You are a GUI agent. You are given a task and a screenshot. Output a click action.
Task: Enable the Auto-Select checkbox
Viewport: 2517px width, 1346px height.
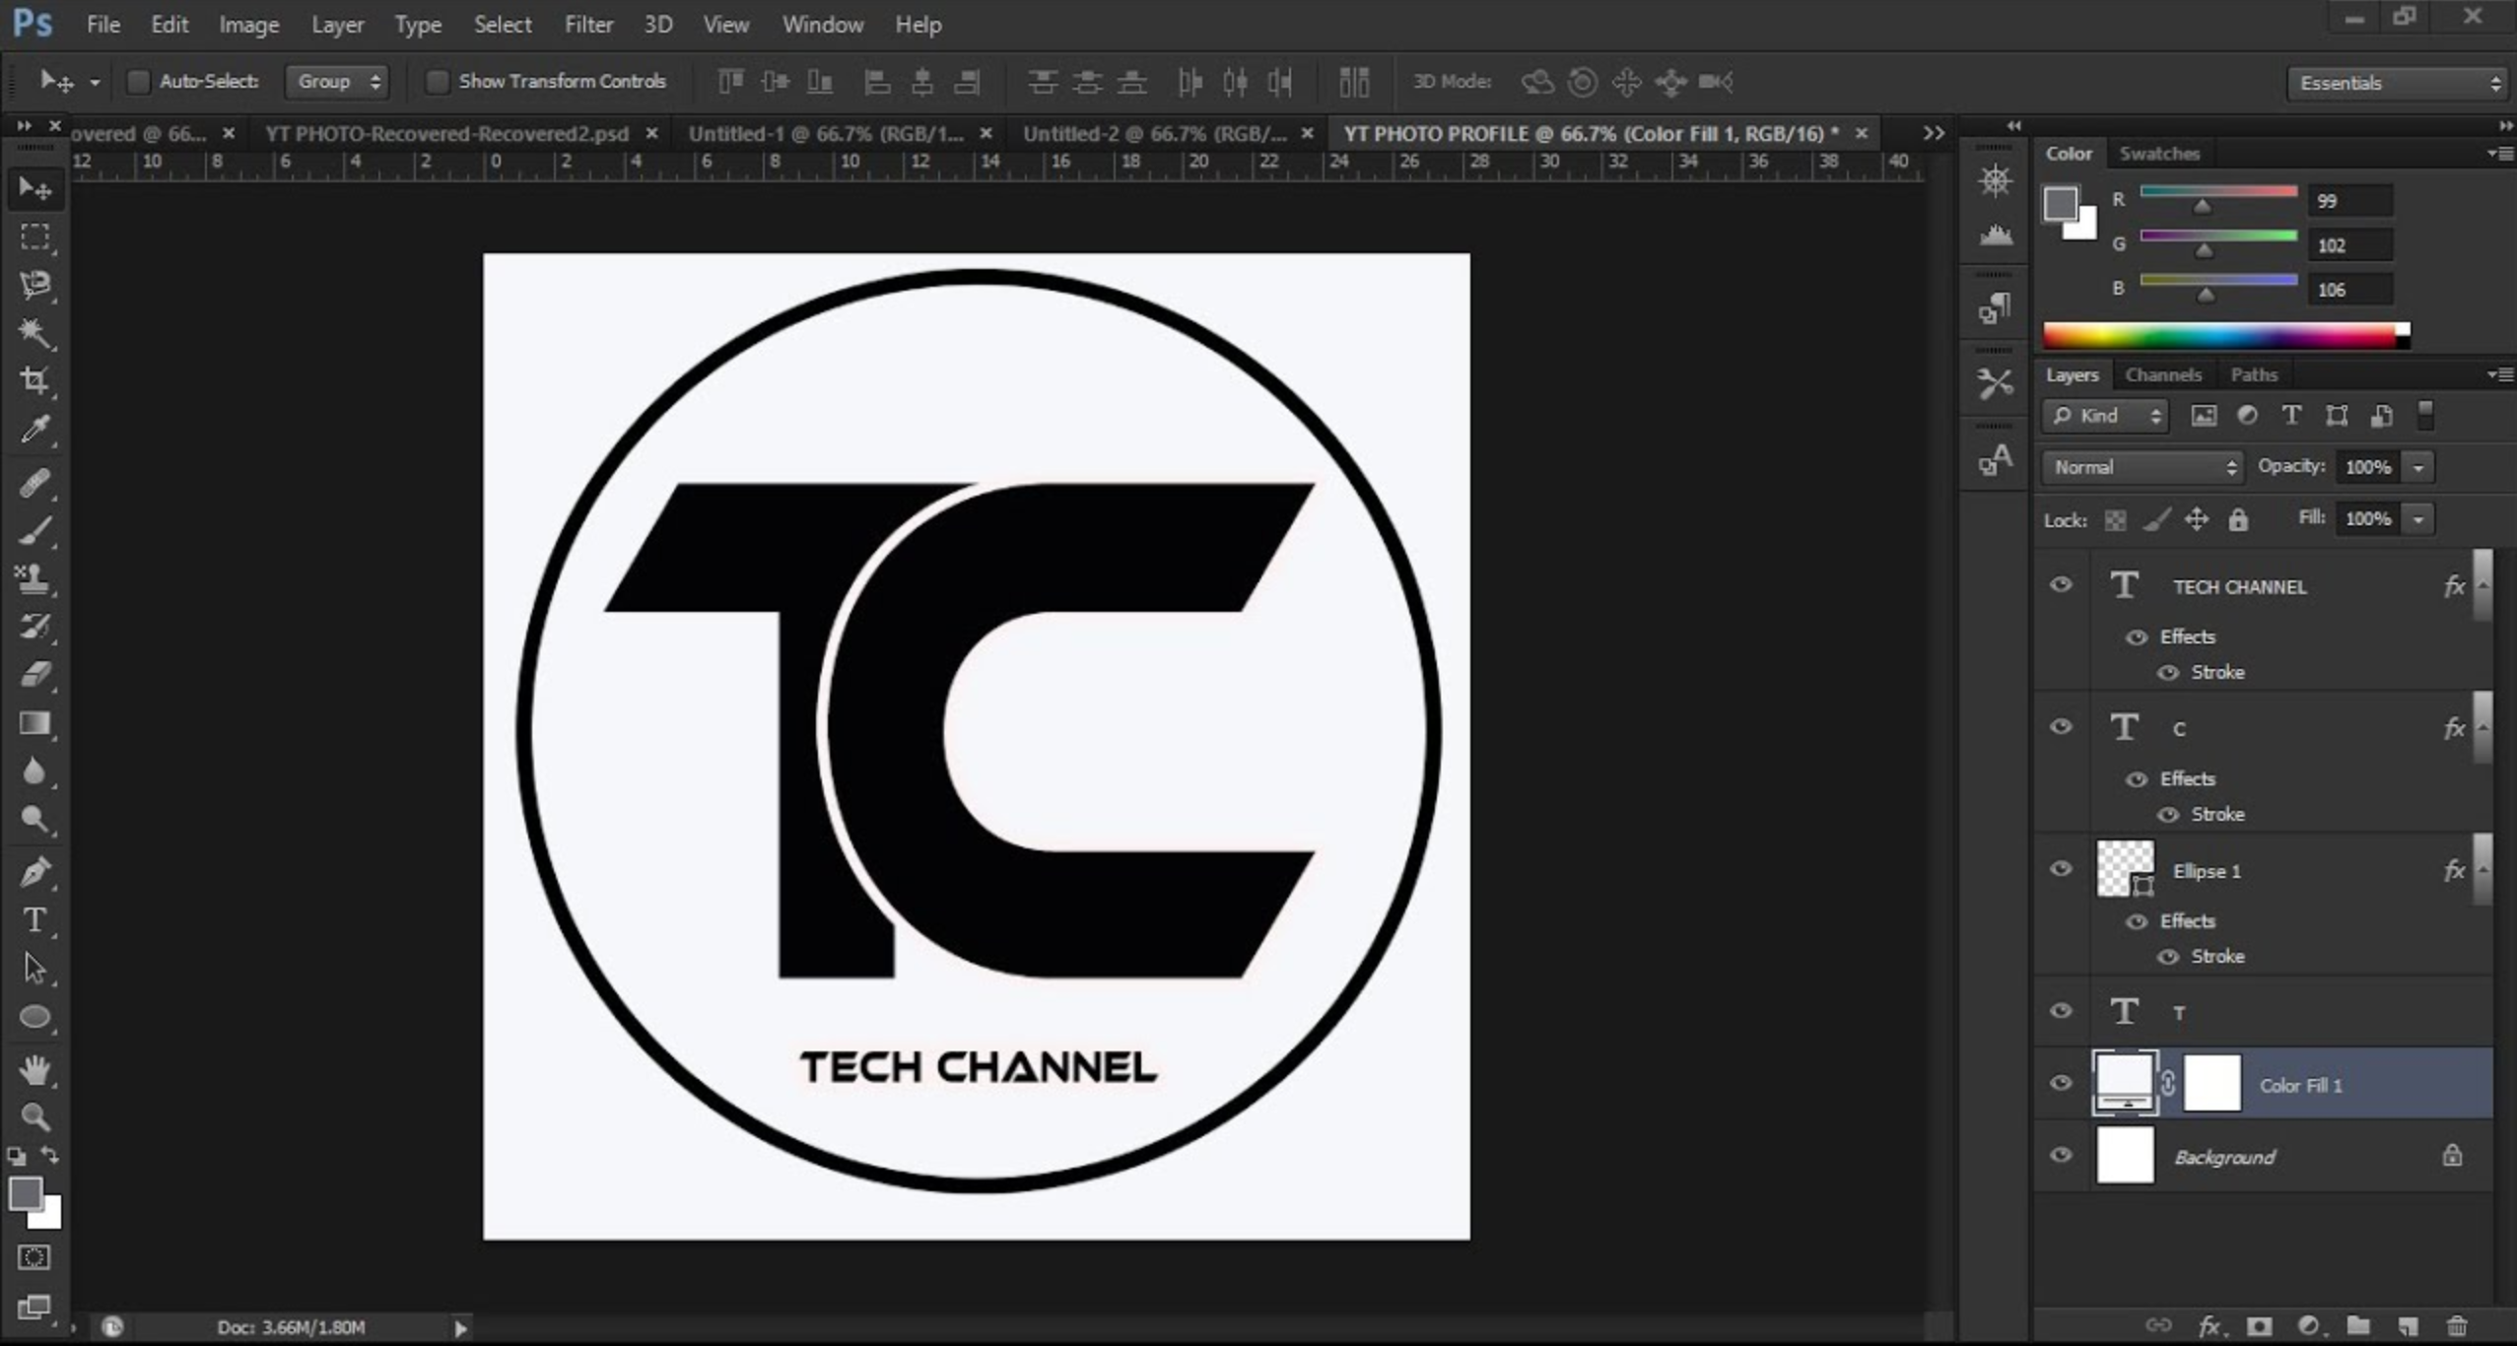[x=138, y=82]
